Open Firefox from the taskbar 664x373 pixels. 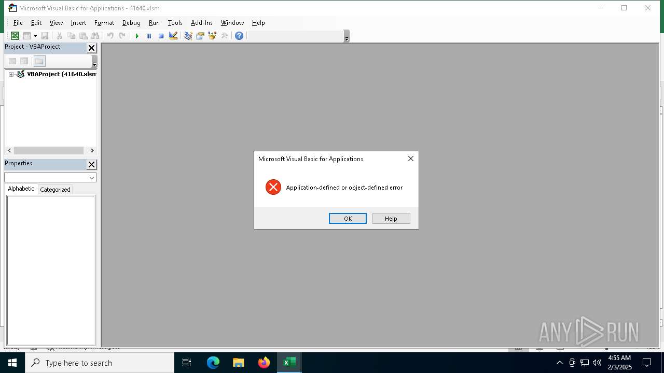(264, 363)
